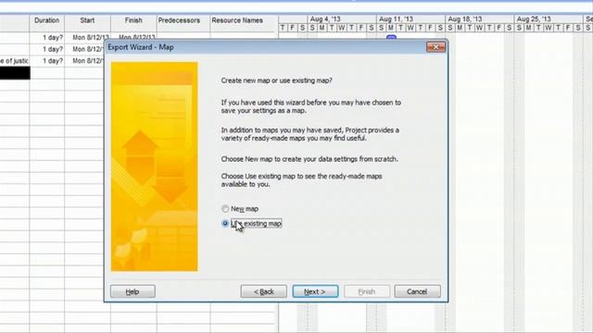Select the Gantt bar on Aug 12
The image size is (593, 333).
[391, 37]
